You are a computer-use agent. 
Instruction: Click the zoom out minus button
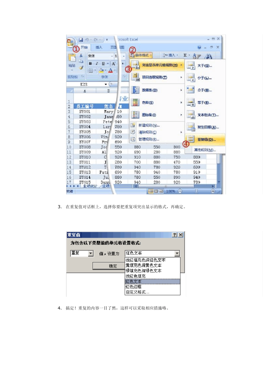tap(180, 191)
